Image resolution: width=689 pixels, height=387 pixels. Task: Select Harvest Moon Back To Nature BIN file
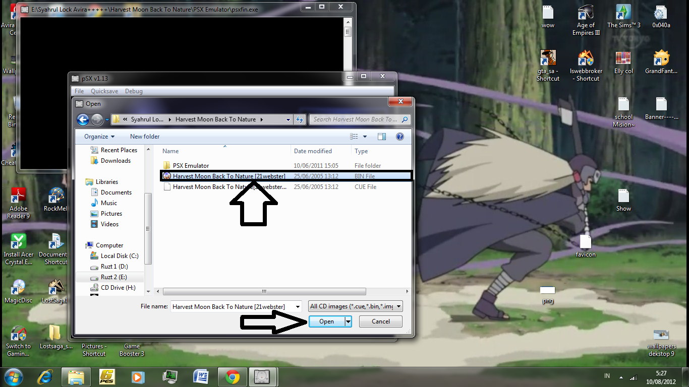[x=286, y=176]
